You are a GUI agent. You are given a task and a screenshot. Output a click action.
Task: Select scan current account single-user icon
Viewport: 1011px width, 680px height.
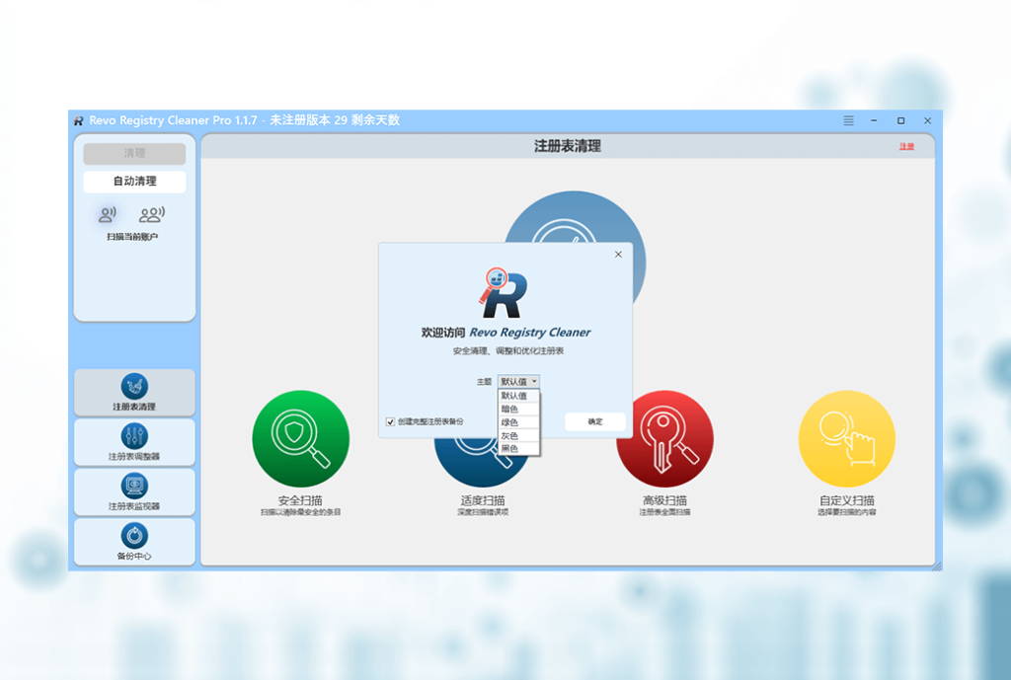tap(107, 214)
